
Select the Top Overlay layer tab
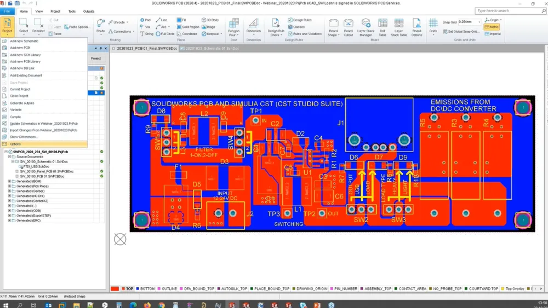tap(513, 289)
